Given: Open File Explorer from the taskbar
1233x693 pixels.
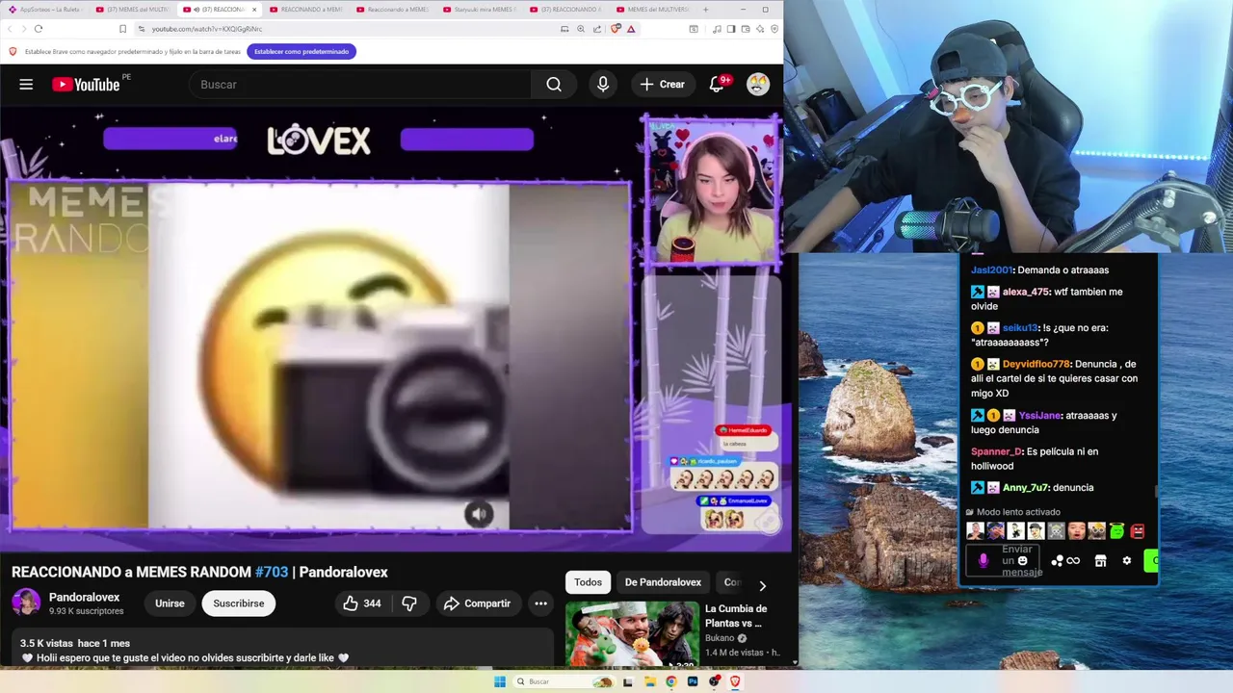Looking at the screenshot, I should point(650,681).
